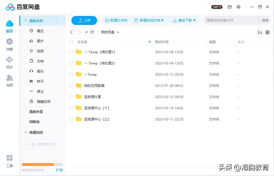Click the 扩容 expand storage link
Viewport: 274px width, 176px height.
point(59,170)
